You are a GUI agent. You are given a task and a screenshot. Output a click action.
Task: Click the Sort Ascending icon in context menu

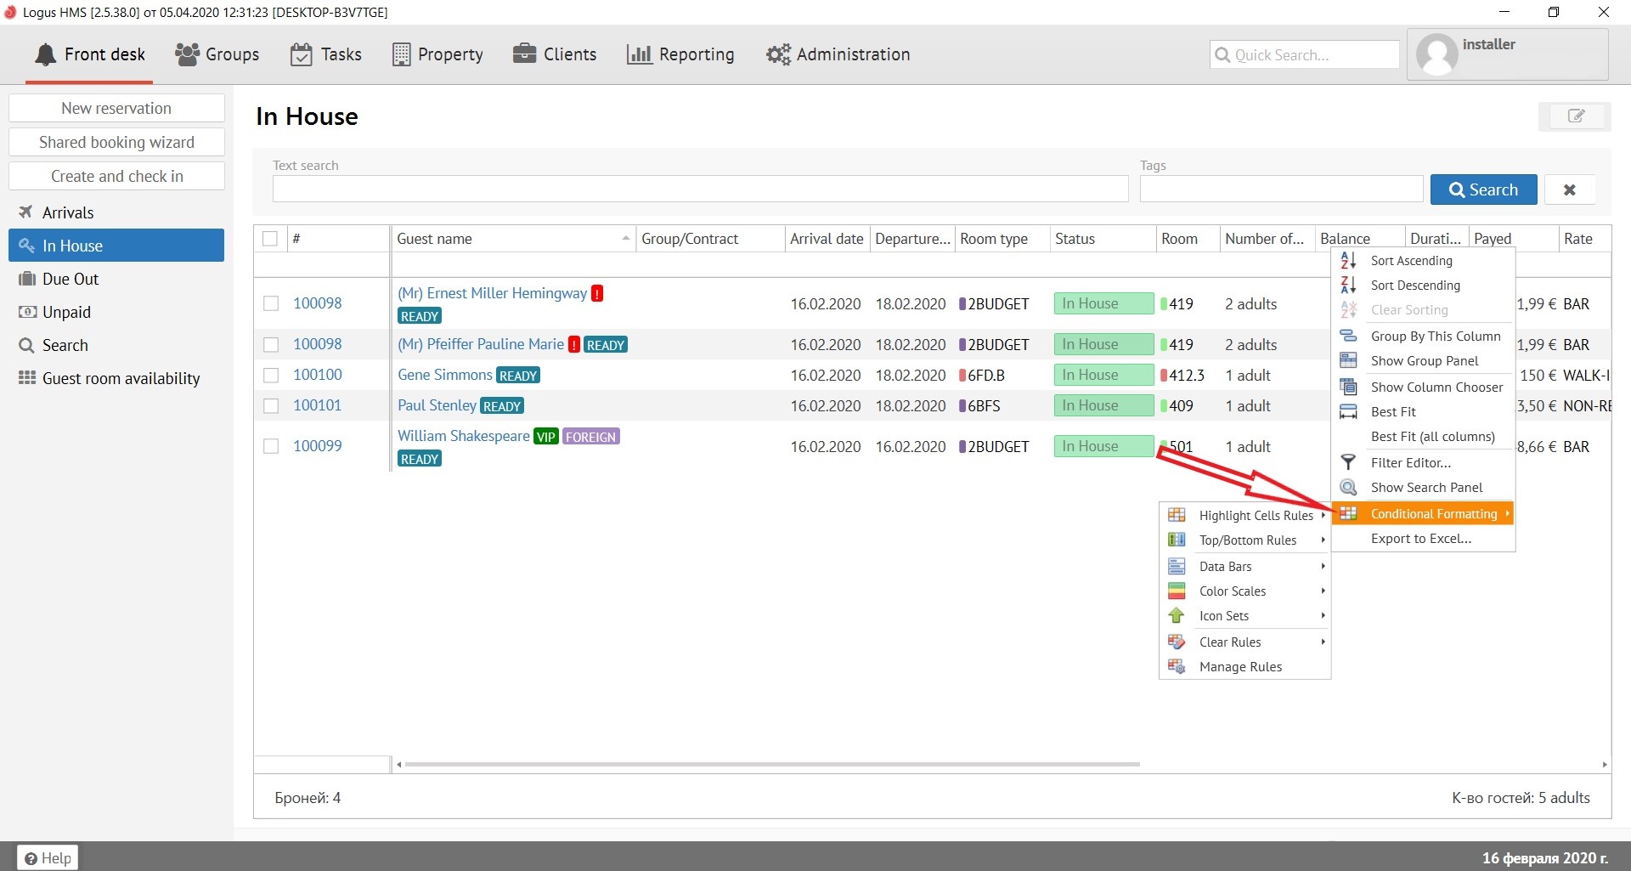coord(1348,261)
